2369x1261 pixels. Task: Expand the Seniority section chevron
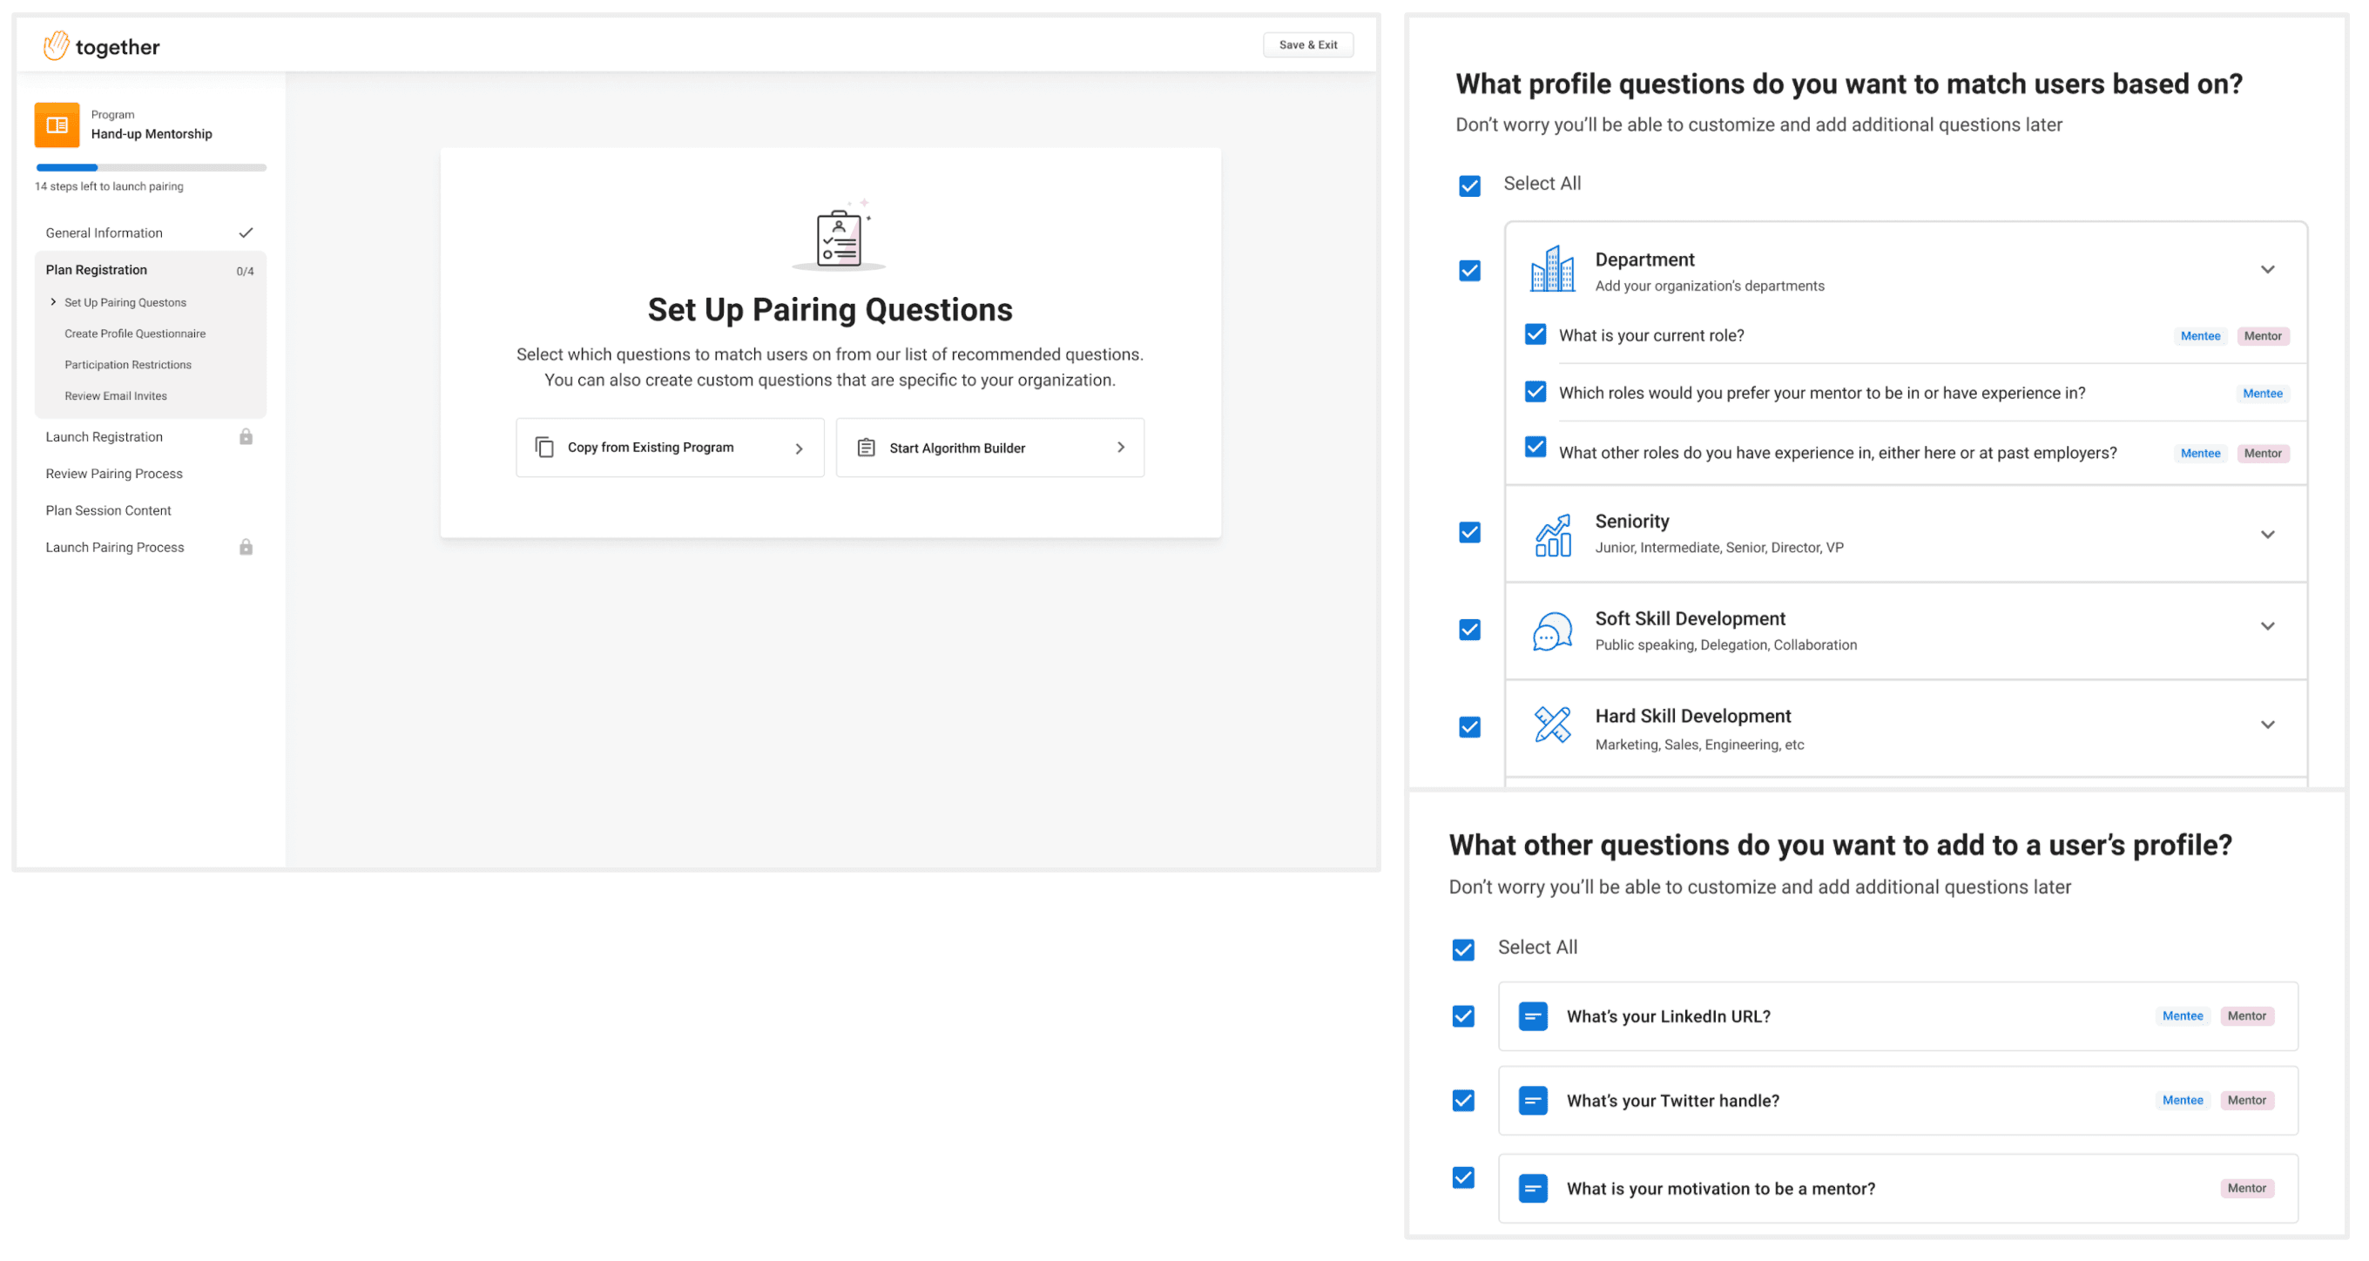pyautogui.click(x=2268, y=534)
